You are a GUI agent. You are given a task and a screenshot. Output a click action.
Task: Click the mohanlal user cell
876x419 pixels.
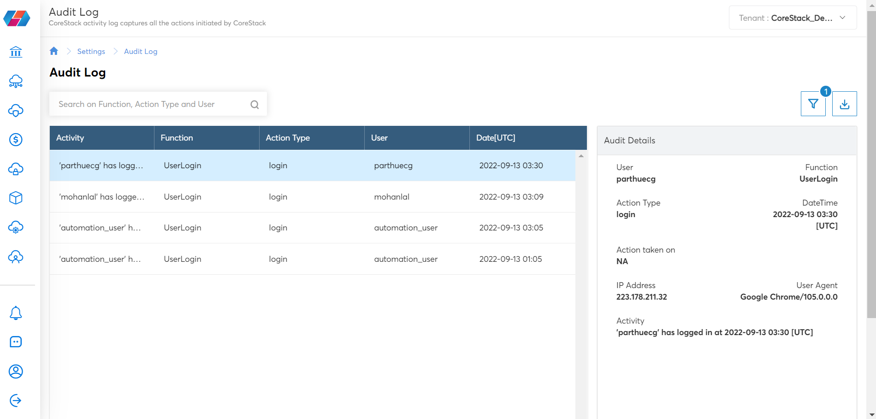pos(392,197)
